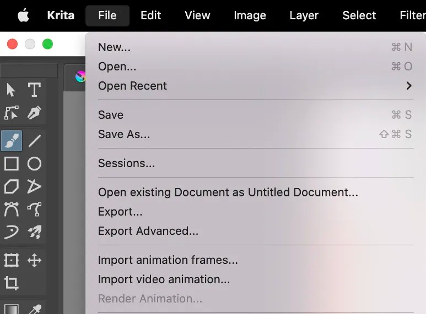Select the Polyline tool
426x314 pixels.
pyautogui.click(x=34, y=186)
